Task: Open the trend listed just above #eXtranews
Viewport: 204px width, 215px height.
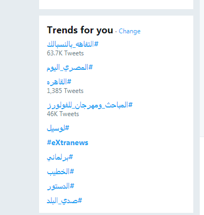Action: (x=58, y=128)
